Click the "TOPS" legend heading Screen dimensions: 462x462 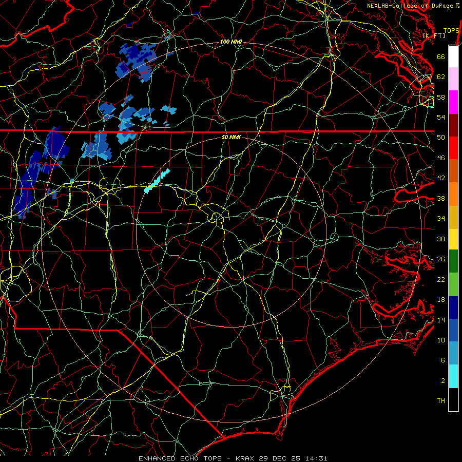tap(451, 30)
